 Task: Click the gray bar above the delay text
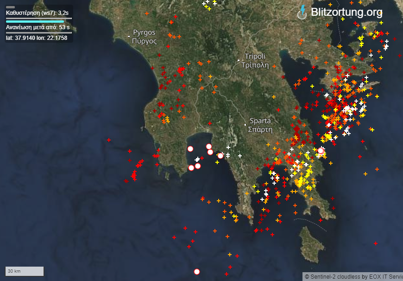click(10, 7)
